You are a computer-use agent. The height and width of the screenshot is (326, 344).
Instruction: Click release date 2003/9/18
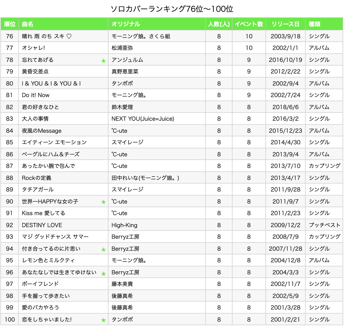coord(286,36)
